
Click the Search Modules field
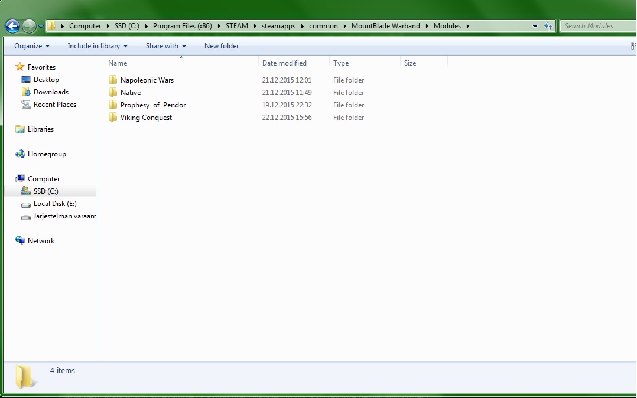pyautogui.click(x=598, y=26)
